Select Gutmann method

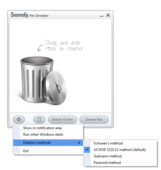click(x=120, y=156)
